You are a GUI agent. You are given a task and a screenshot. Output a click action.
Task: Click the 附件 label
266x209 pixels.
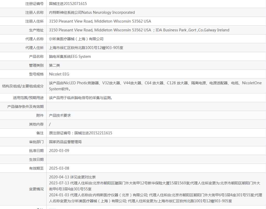40,115
